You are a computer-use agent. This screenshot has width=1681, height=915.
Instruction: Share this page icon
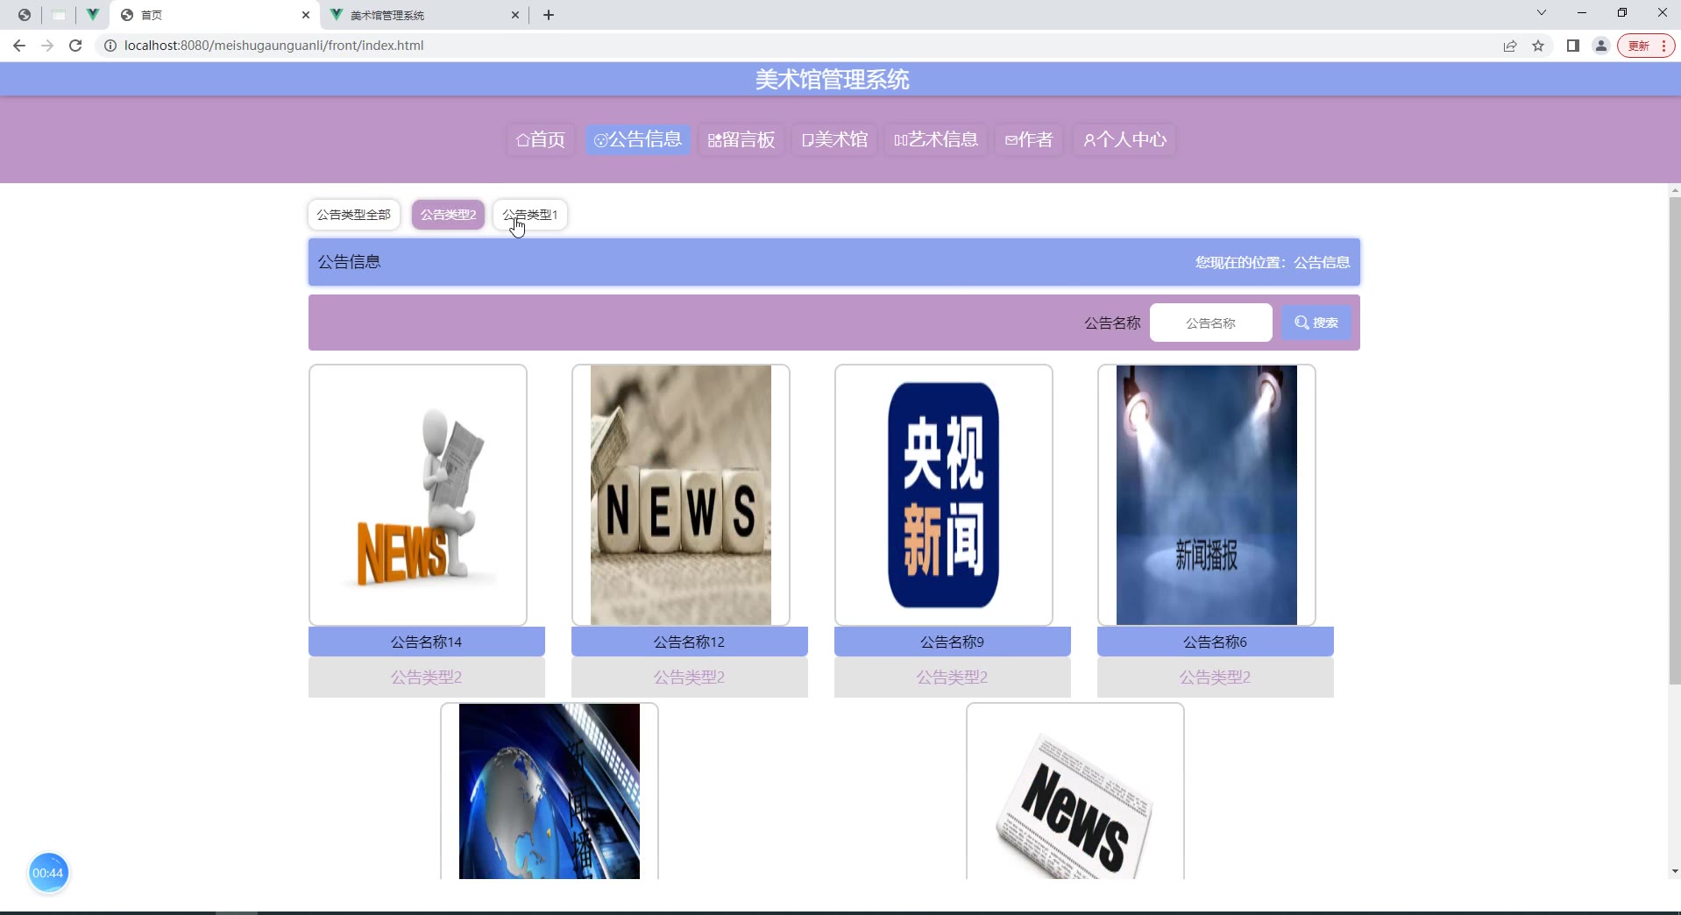pyautogui.click(x=1510, y=46)
